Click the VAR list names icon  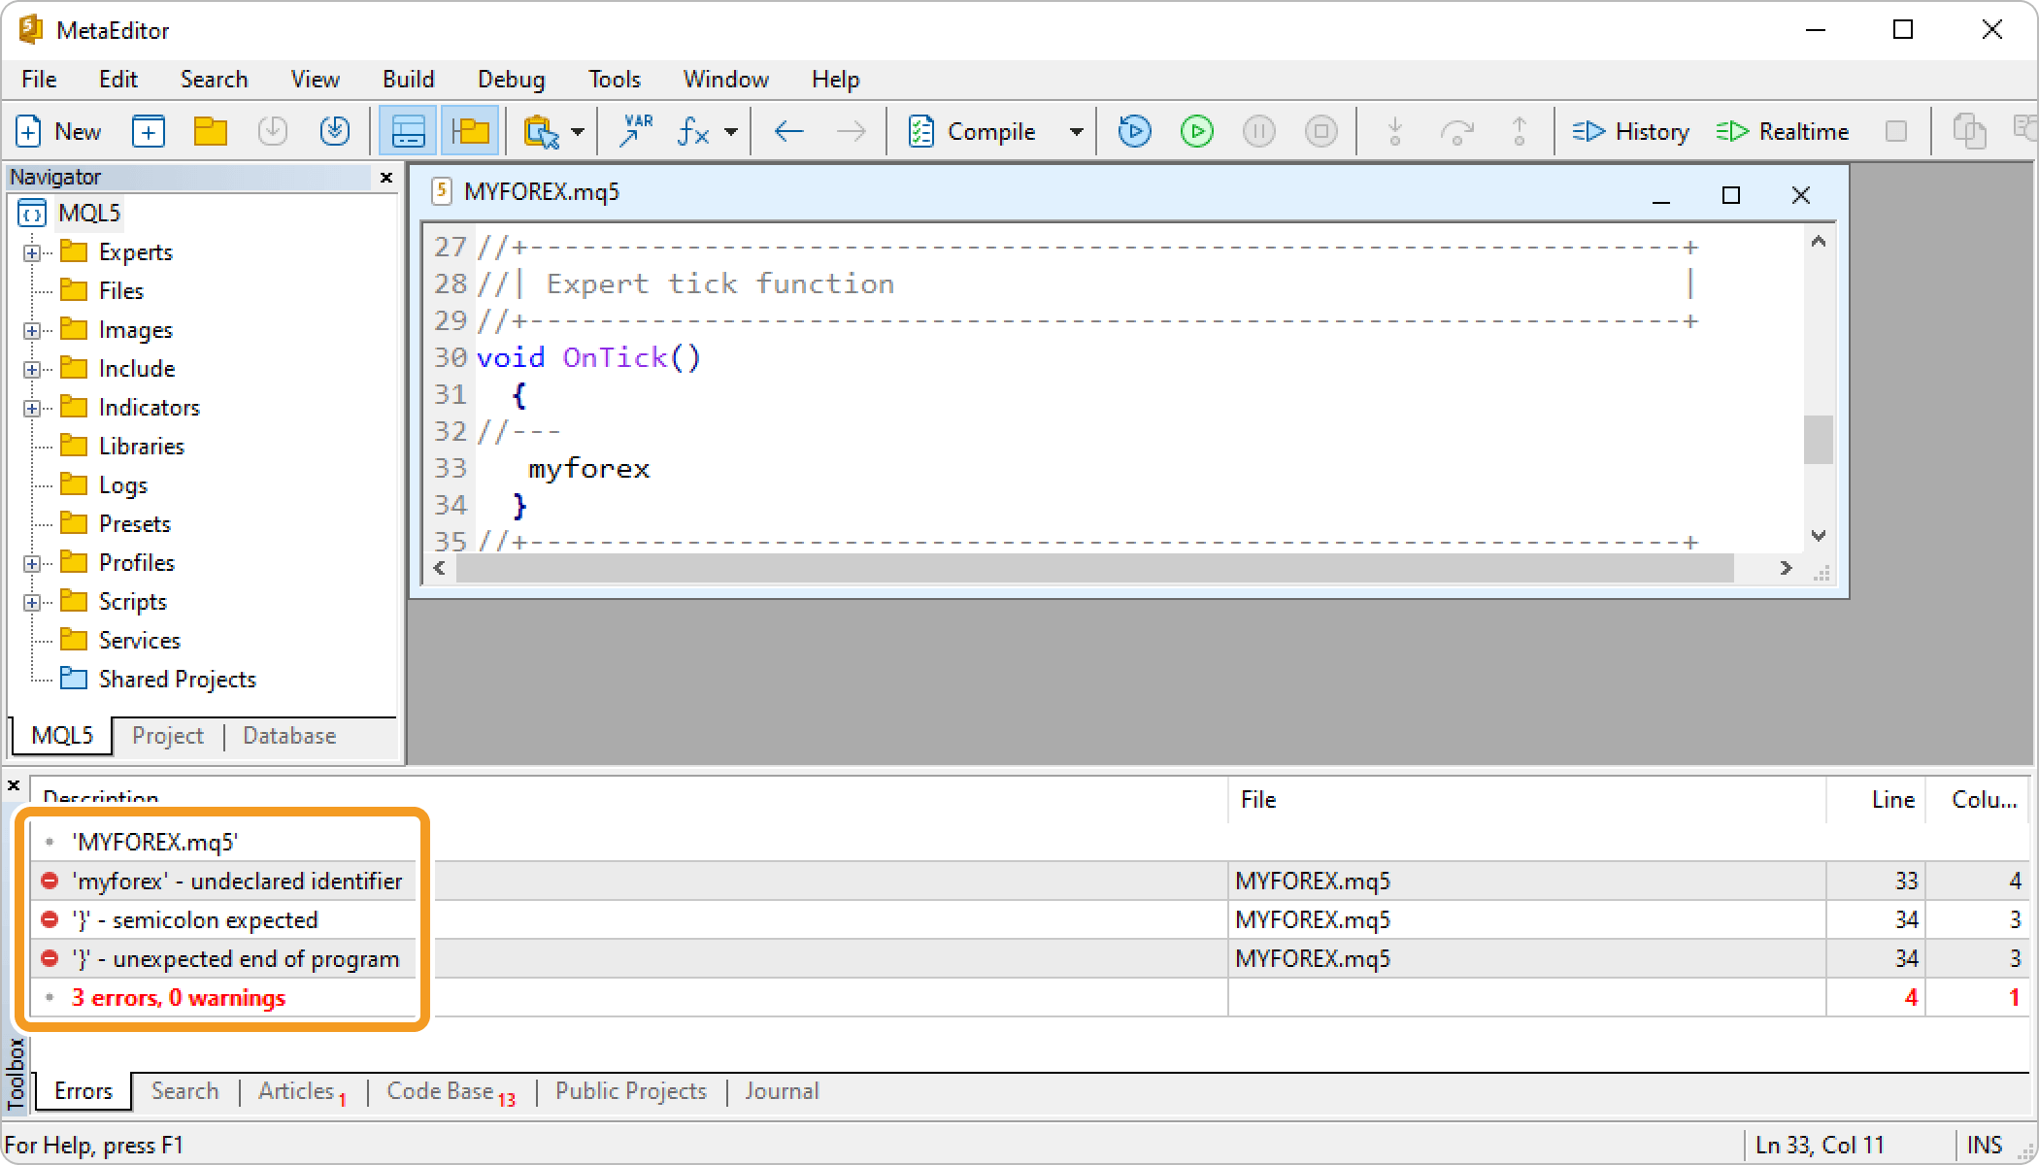click(636, 131)
